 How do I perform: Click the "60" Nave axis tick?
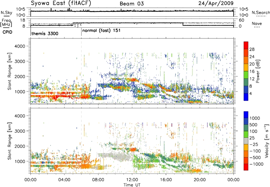242,20
